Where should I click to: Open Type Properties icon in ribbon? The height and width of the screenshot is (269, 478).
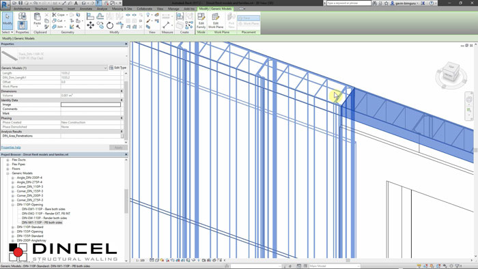(x=23, y=16)
